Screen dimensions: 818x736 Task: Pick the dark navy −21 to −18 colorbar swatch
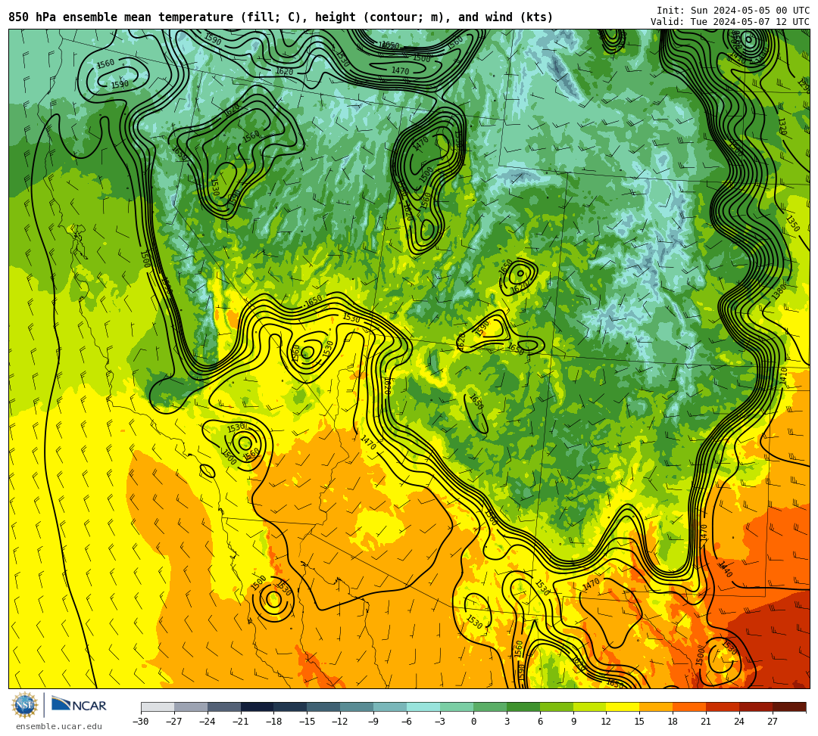click(258, 706)
